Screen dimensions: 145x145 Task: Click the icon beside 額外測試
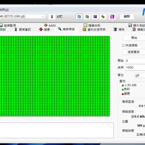130,25
